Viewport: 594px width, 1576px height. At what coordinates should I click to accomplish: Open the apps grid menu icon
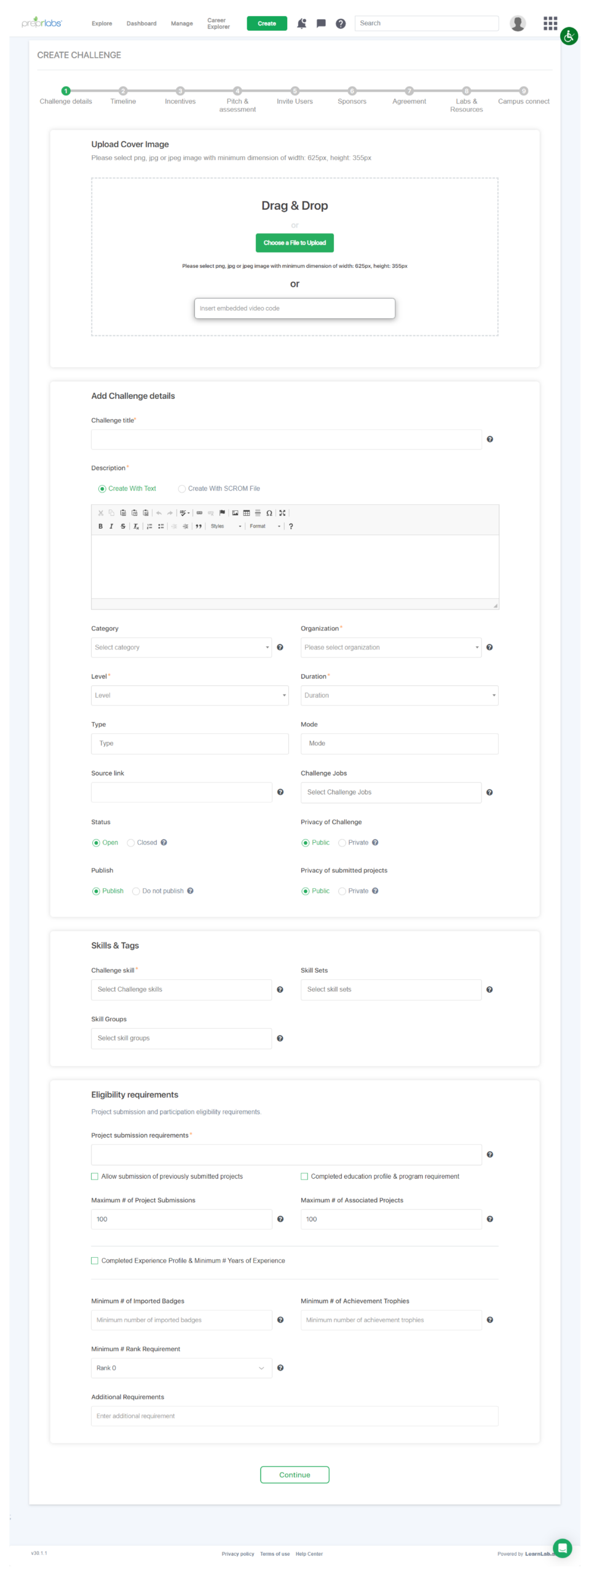550,23
